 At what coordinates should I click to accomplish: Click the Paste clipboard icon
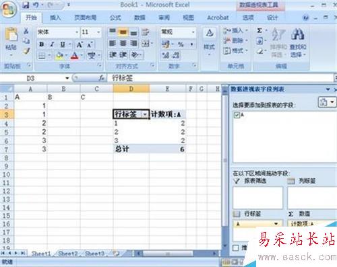(11, 34)
